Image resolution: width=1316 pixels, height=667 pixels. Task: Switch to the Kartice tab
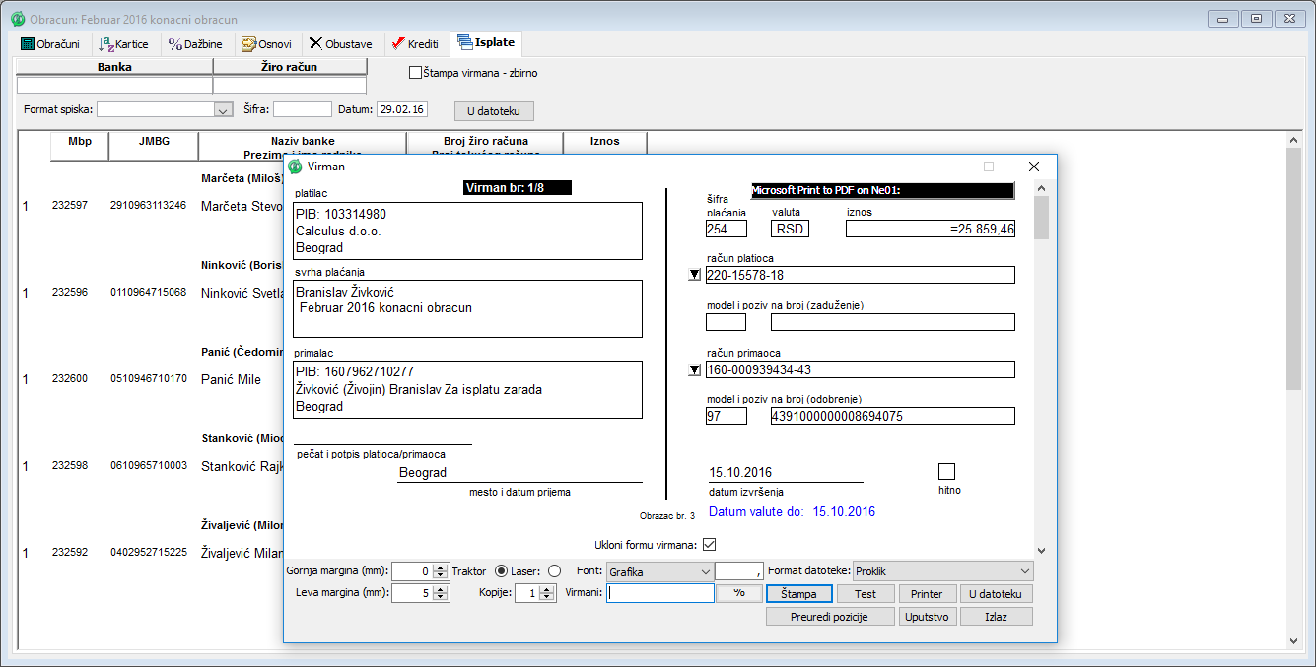coord(124,44)
